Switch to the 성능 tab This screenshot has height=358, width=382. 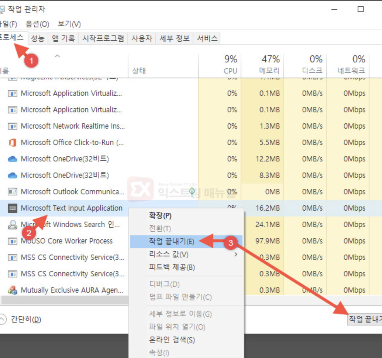[38, 38]
